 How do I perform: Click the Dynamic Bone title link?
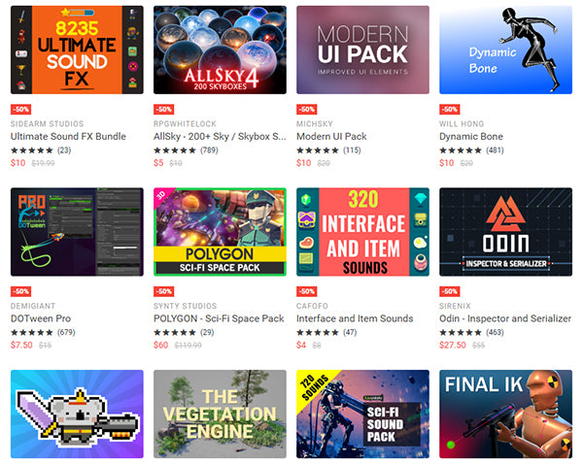click(x=470, y=136)
